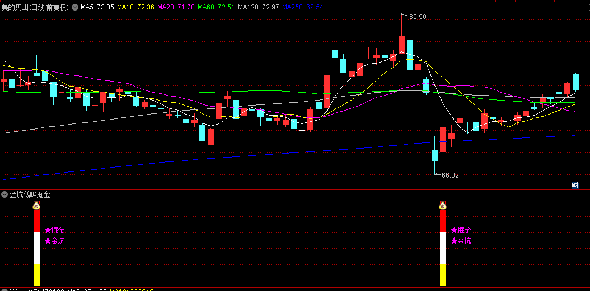
Task: Click the yellow MA10: 72.36 label
Action: click(x=136, y=7)
